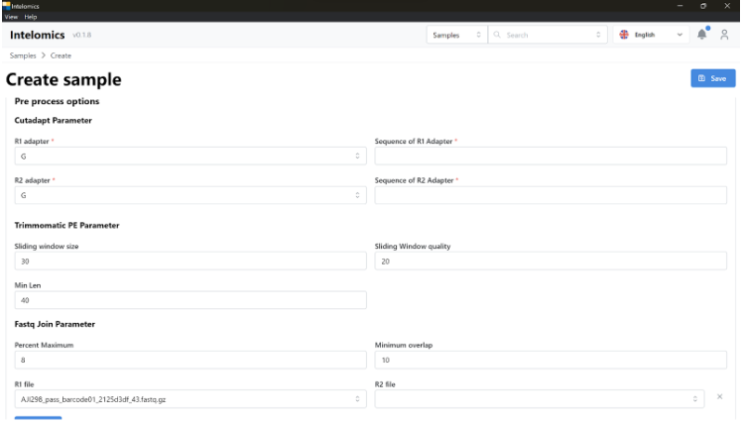Click the remove X beside R2 file
Viewport: 742px width, 423px height.
point(719,398)
